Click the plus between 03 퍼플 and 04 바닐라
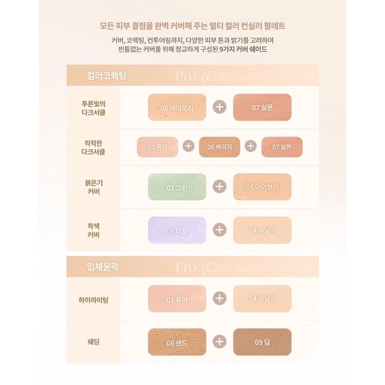 [220, 229]
